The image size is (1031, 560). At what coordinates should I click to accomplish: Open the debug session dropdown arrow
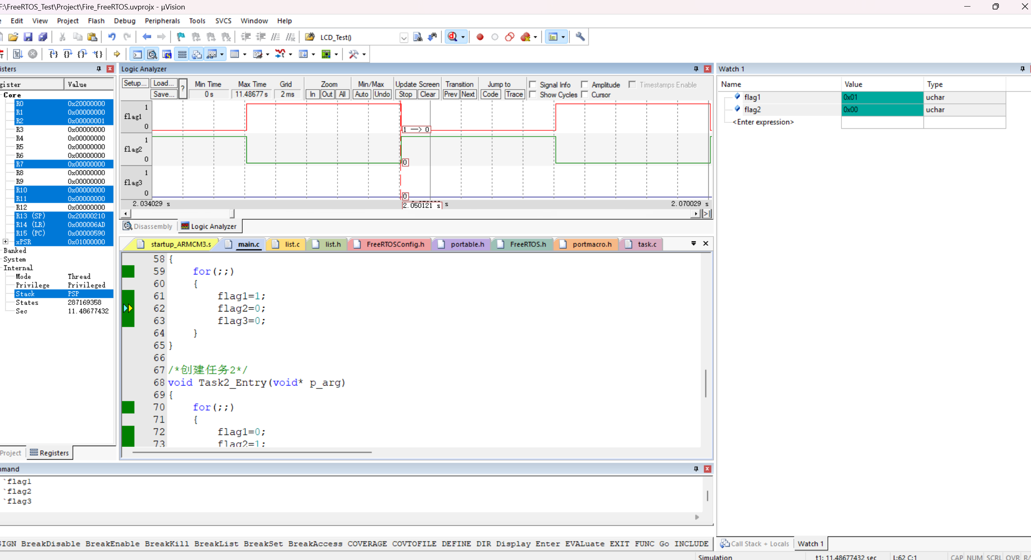pos(463,37)
